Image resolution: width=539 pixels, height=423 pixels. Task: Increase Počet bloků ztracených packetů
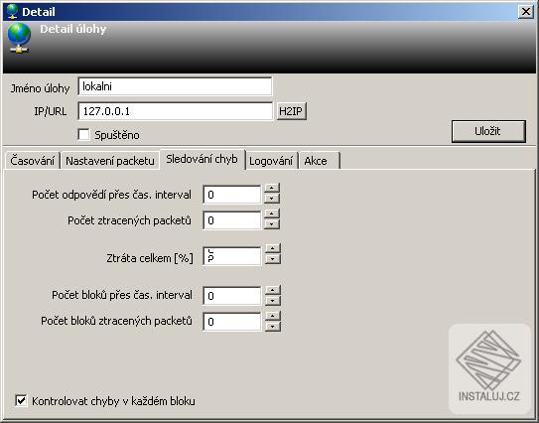pyautogui.click(x=273, y=316)
